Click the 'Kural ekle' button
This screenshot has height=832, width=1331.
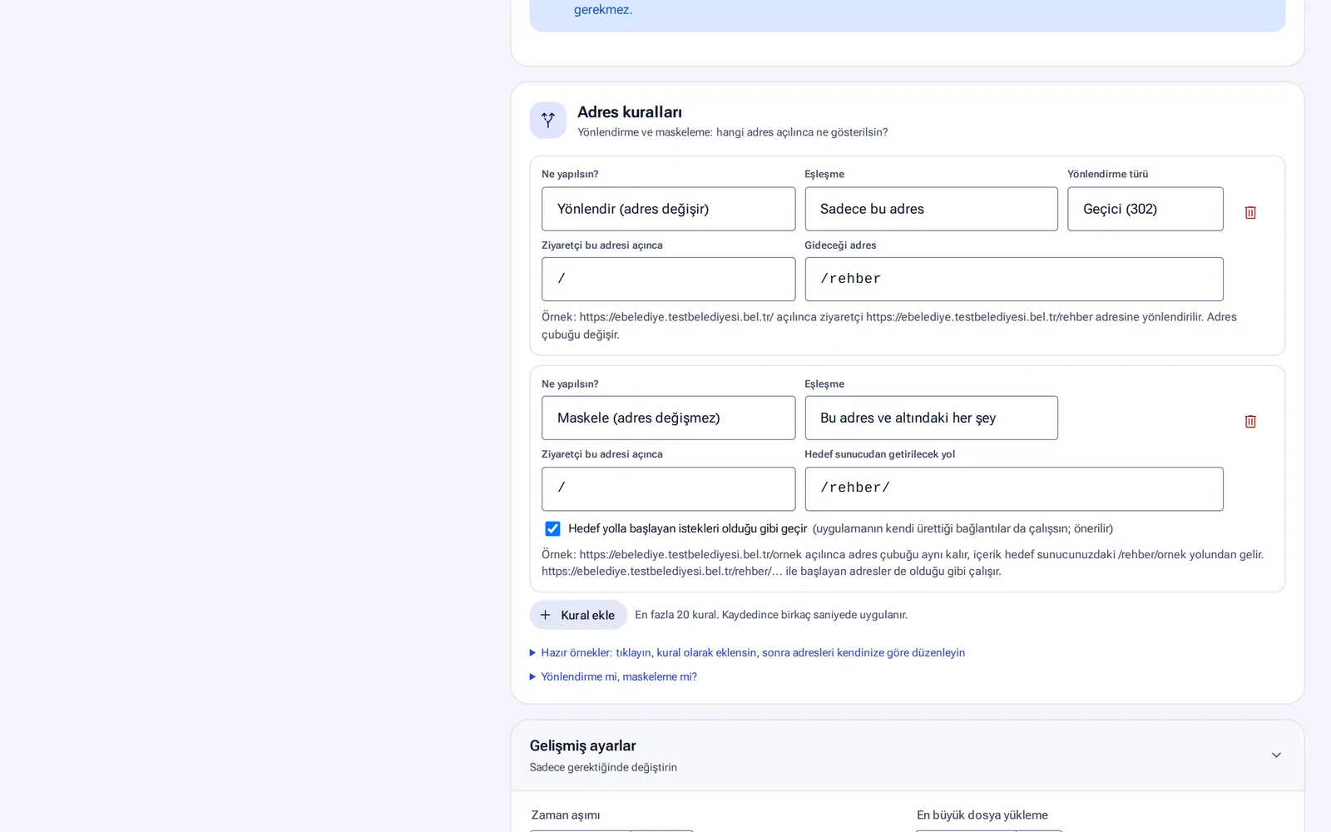point(578,615)
